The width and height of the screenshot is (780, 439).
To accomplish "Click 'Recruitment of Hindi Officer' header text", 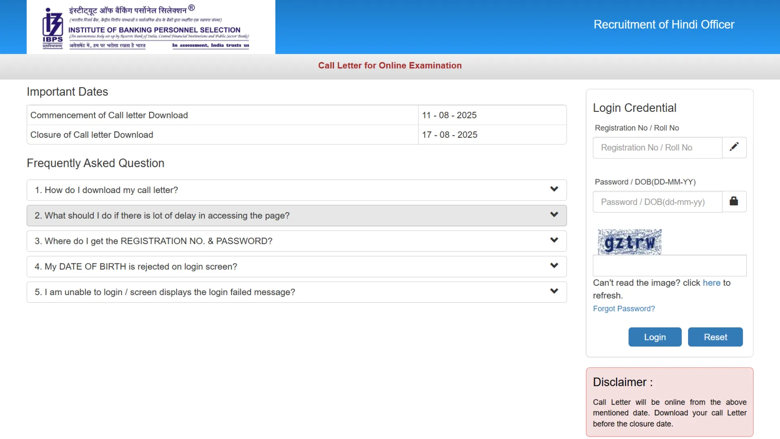I will pyautogui.click(x=664, y=24).
